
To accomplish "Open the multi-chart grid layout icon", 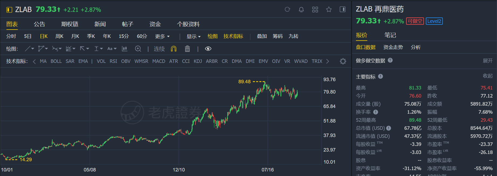I will pos(315,10).
